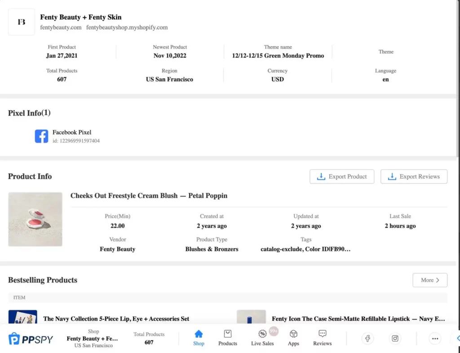This screenshot has width=460, height=353.
Task: Click the download icon on Export Reviews
Action: click(x=392, y=176)
